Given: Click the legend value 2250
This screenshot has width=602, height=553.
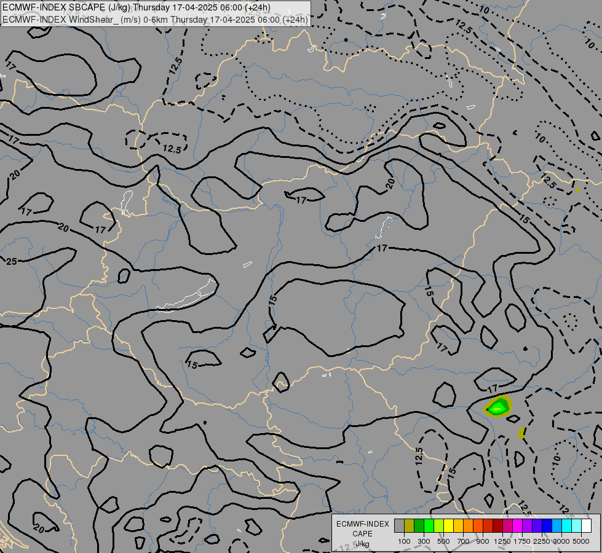Looking at the screenshot, I should [541, 541].
